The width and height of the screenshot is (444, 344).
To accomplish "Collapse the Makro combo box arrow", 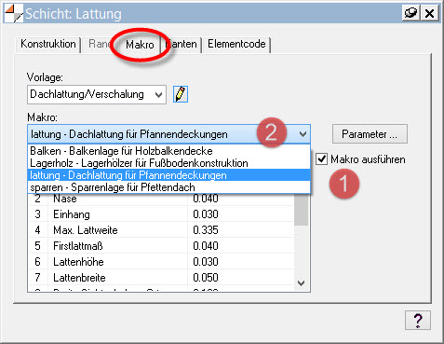I will tap(303, 134).
